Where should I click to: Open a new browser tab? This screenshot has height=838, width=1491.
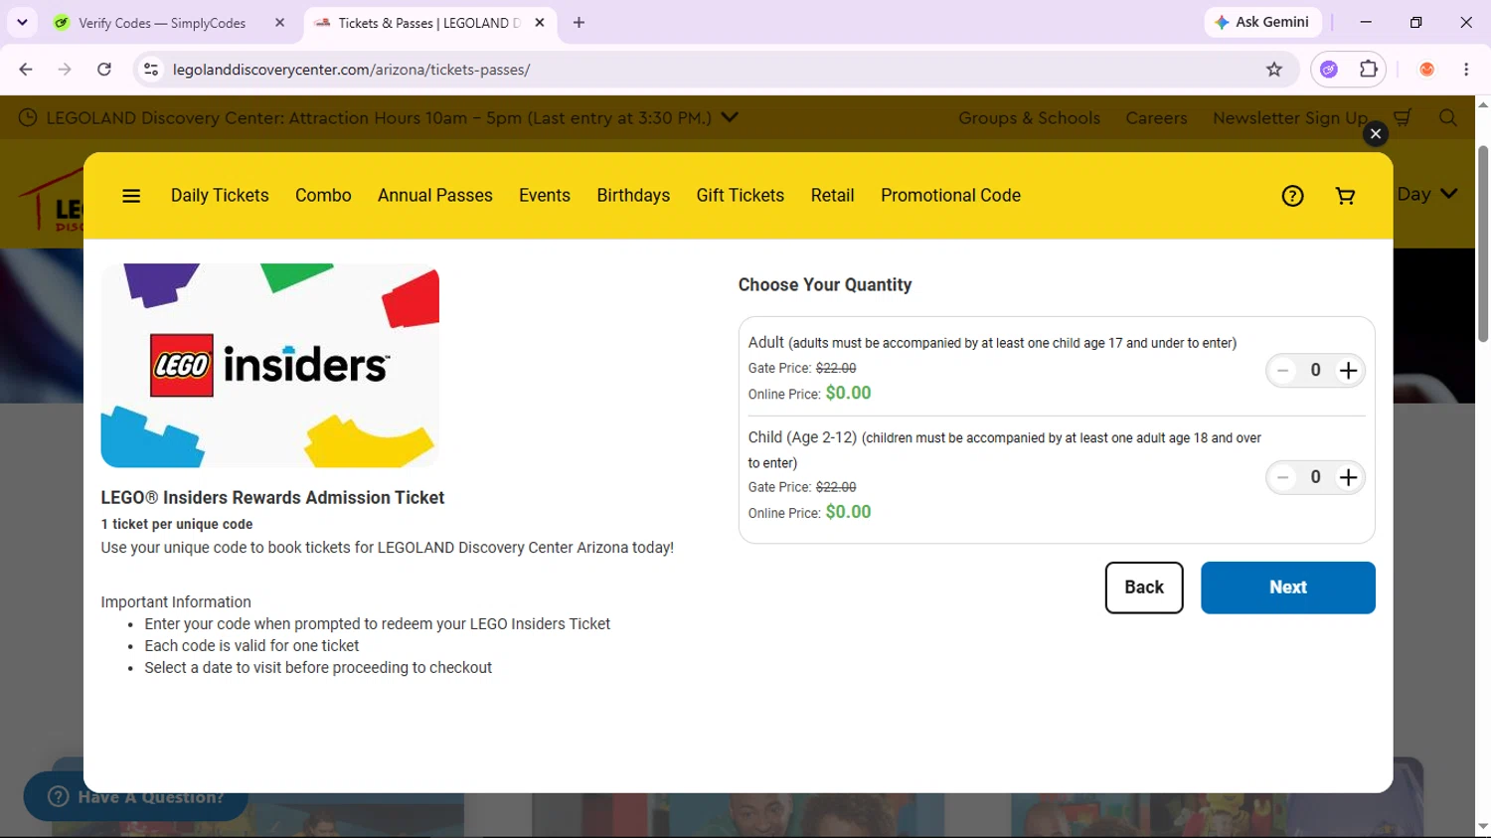click(x=579, y=23)
